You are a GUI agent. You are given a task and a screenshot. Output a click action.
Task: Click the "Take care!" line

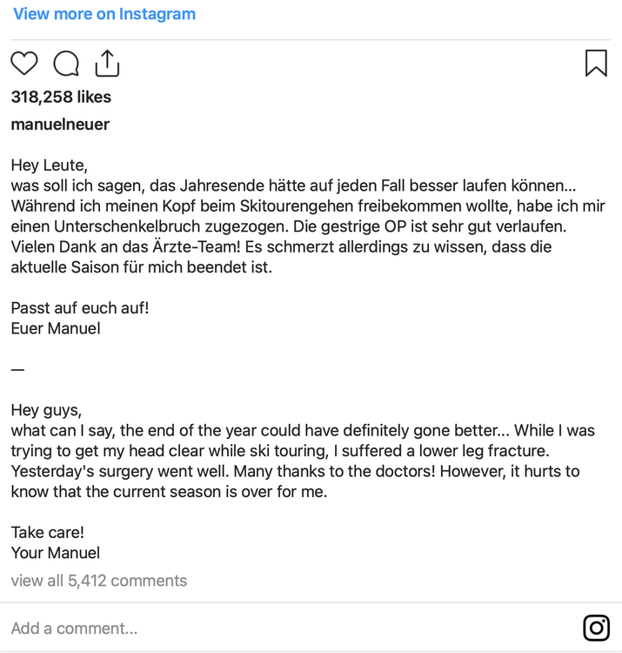click(x=48, y=533)
